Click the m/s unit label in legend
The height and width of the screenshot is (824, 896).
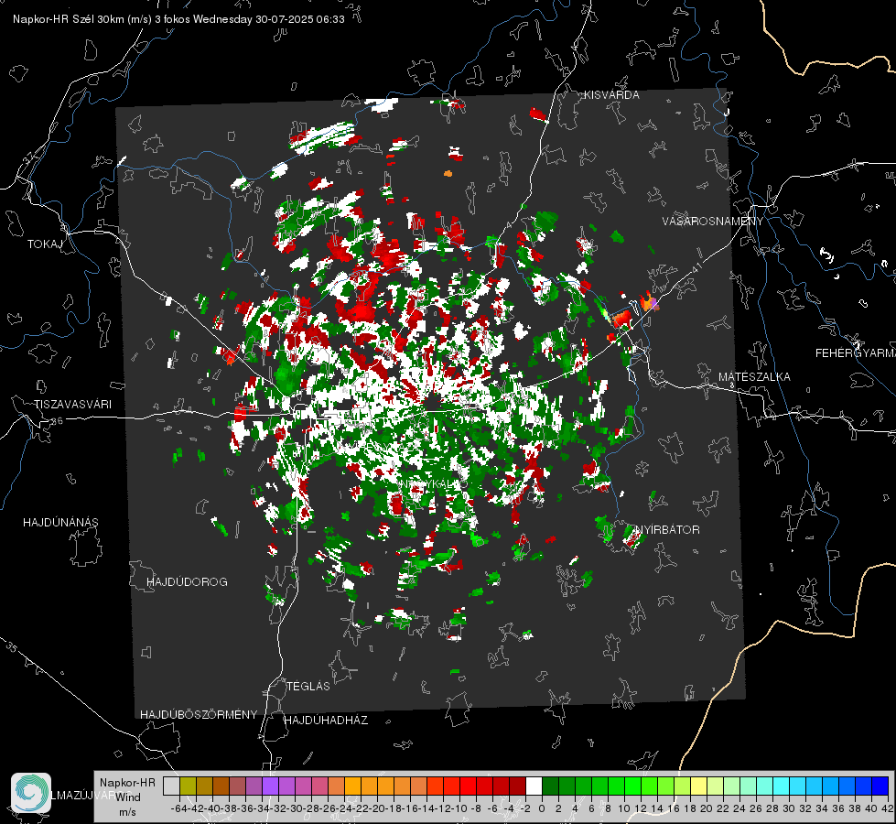click(127, 812)
